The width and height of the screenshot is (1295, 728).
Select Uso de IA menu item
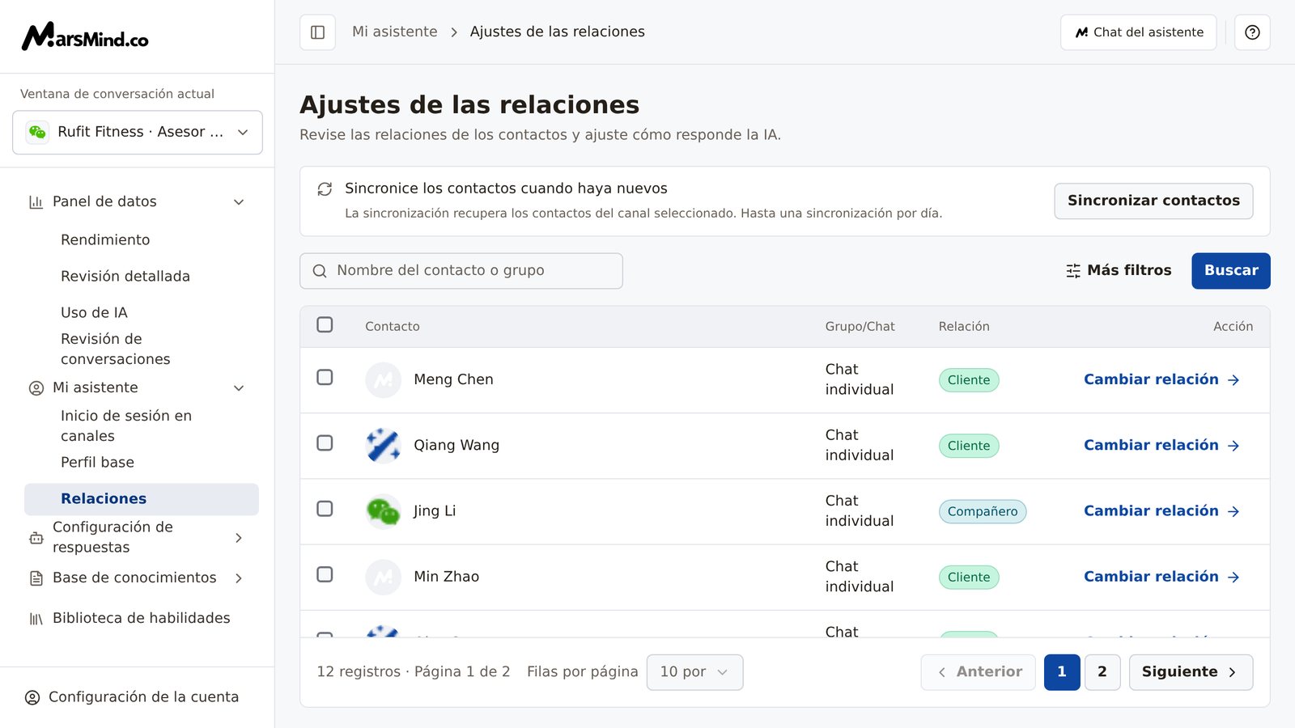[94, 313]
